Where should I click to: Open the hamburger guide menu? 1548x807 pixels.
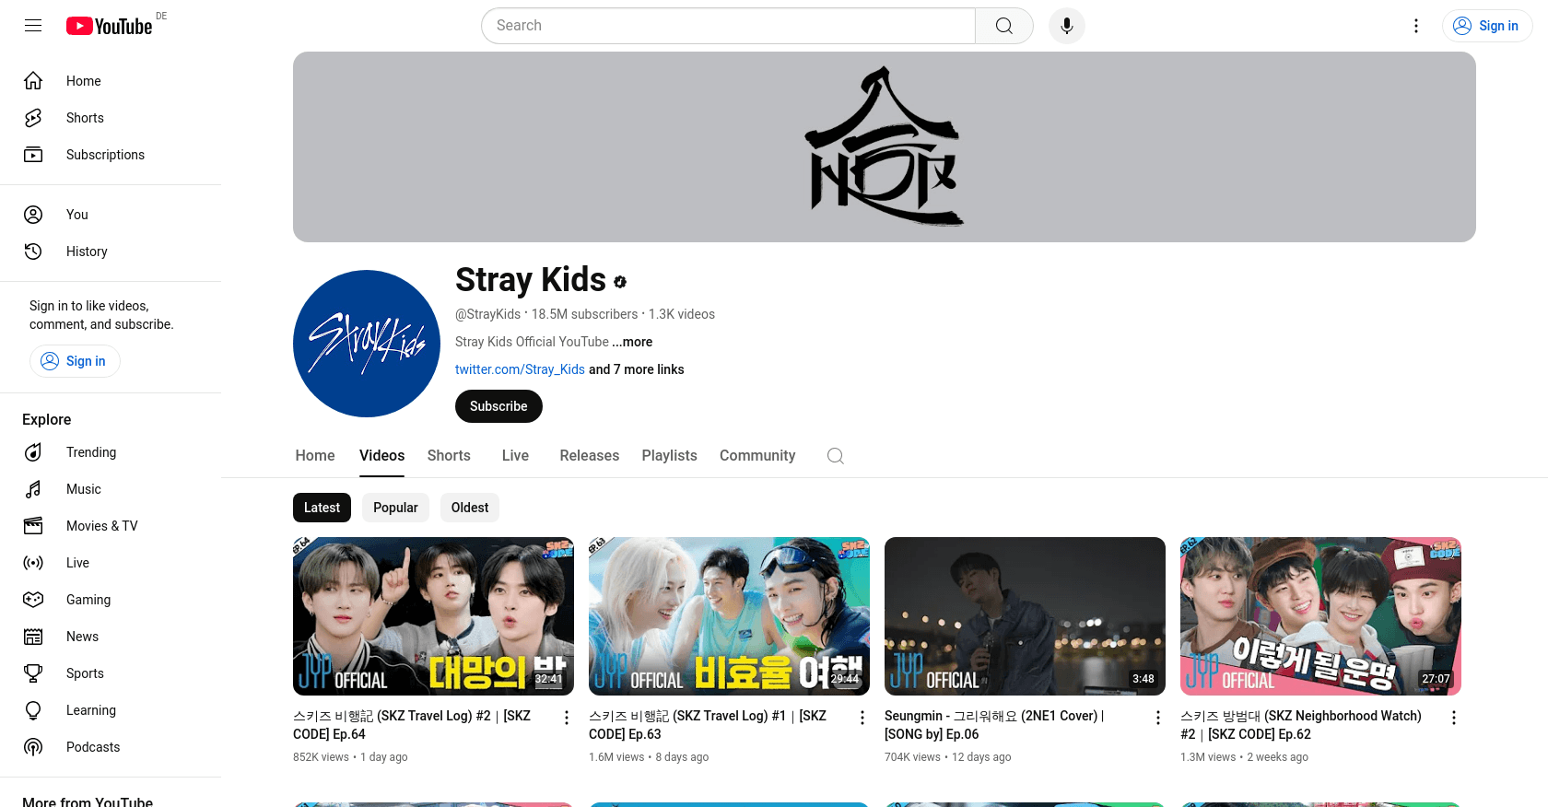(33, 26)
